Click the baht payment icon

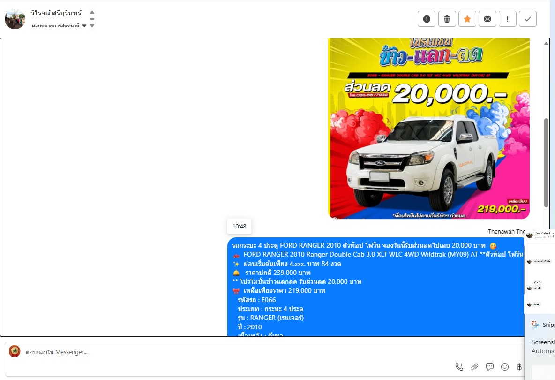point(519,367)
